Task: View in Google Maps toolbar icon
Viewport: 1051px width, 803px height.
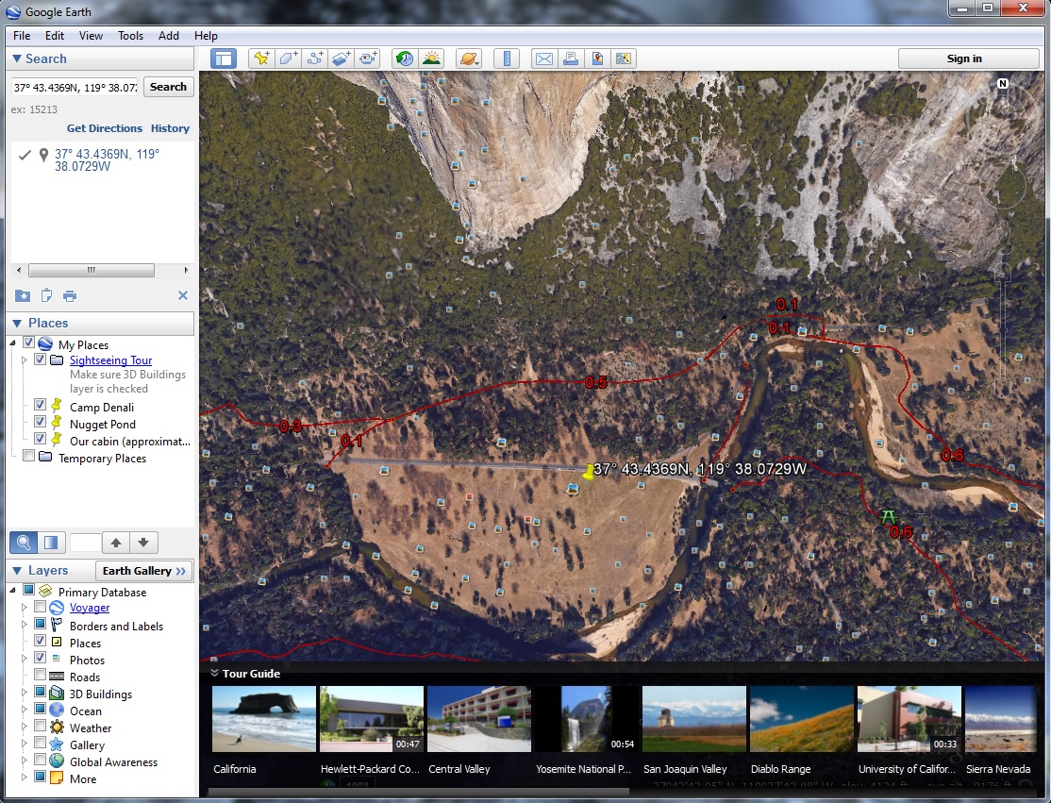Action: click(624, 59)
